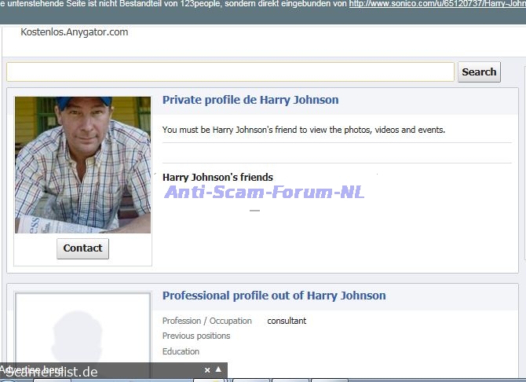
Task: Click the Kostenlos.Anygator.com link
Action: tap(74, 32)
